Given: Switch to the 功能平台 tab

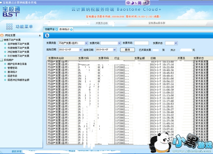Looking at the screenshot, I should [x=50, y=29].
